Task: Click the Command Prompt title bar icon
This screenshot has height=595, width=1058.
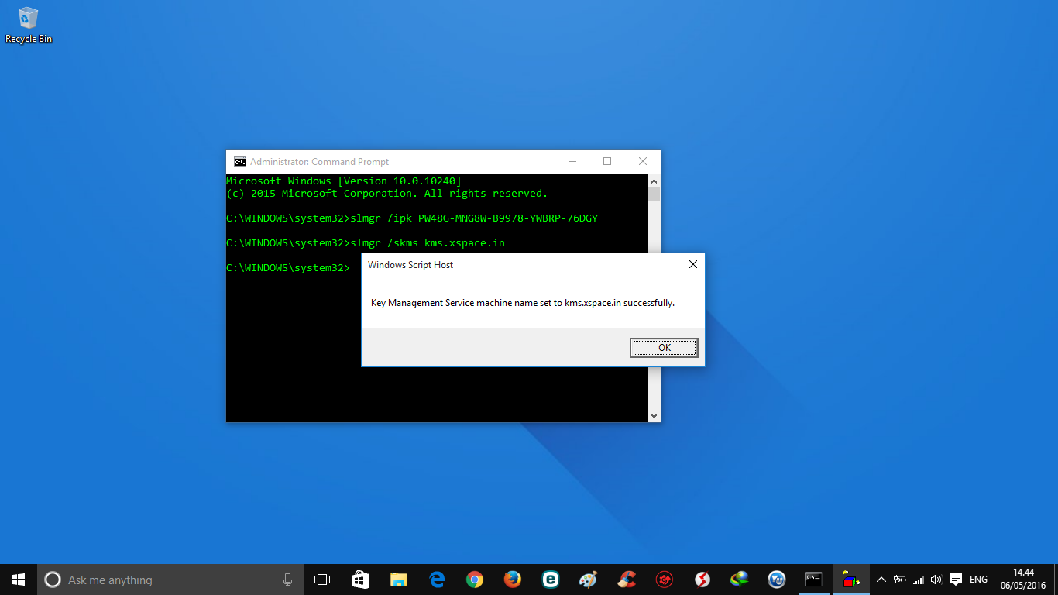Action: 240,162
